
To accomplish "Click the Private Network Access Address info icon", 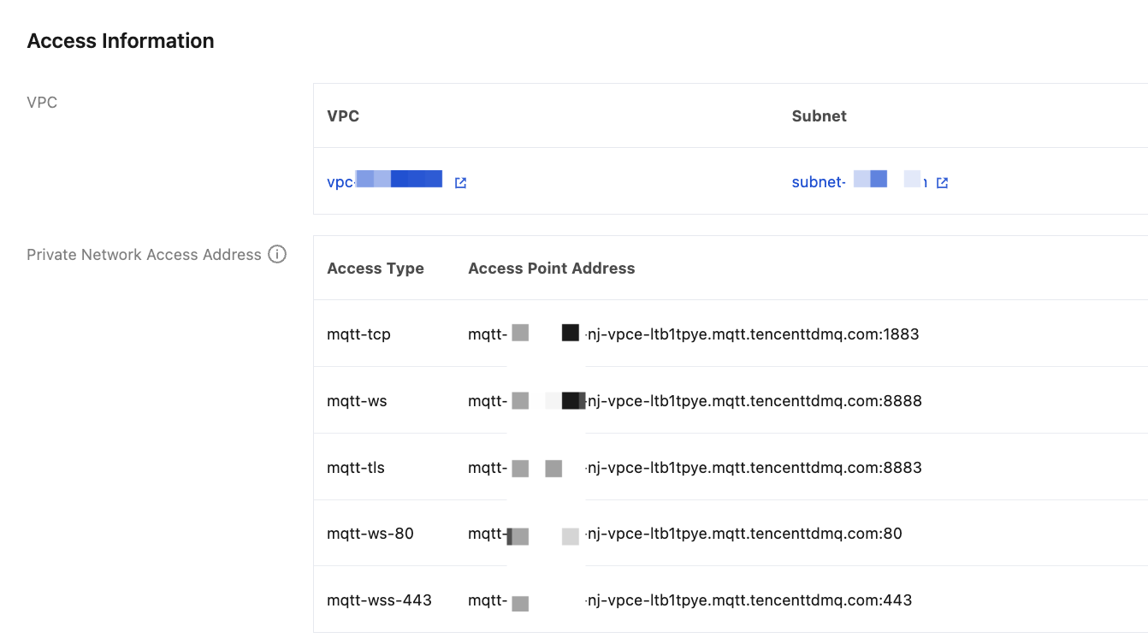I will 277,254.
